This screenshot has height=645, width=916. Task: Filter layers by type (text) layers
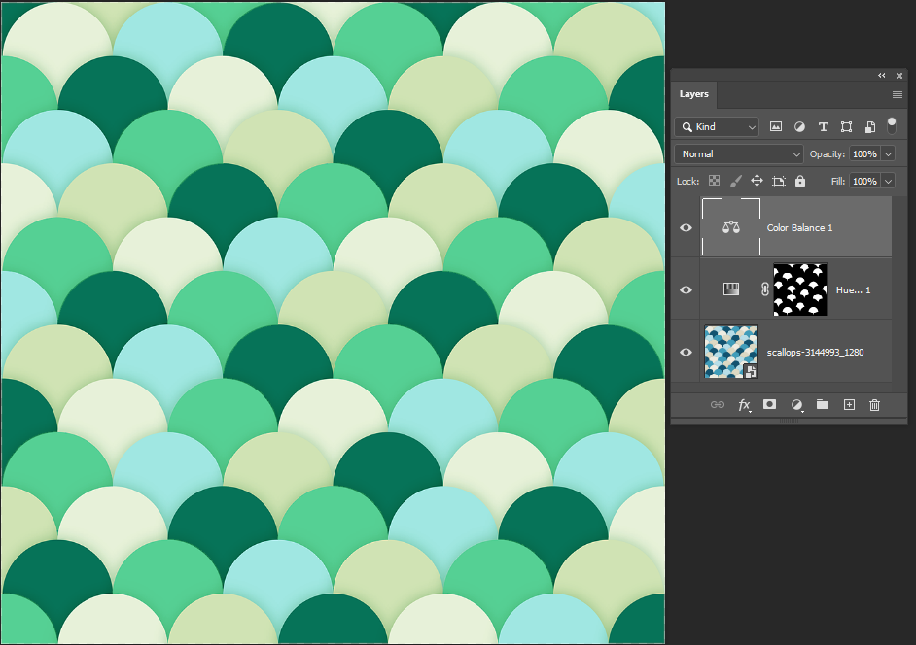pos(823,126)
